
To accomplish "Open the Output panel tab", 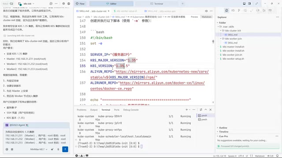I will (x=94, y=110).
